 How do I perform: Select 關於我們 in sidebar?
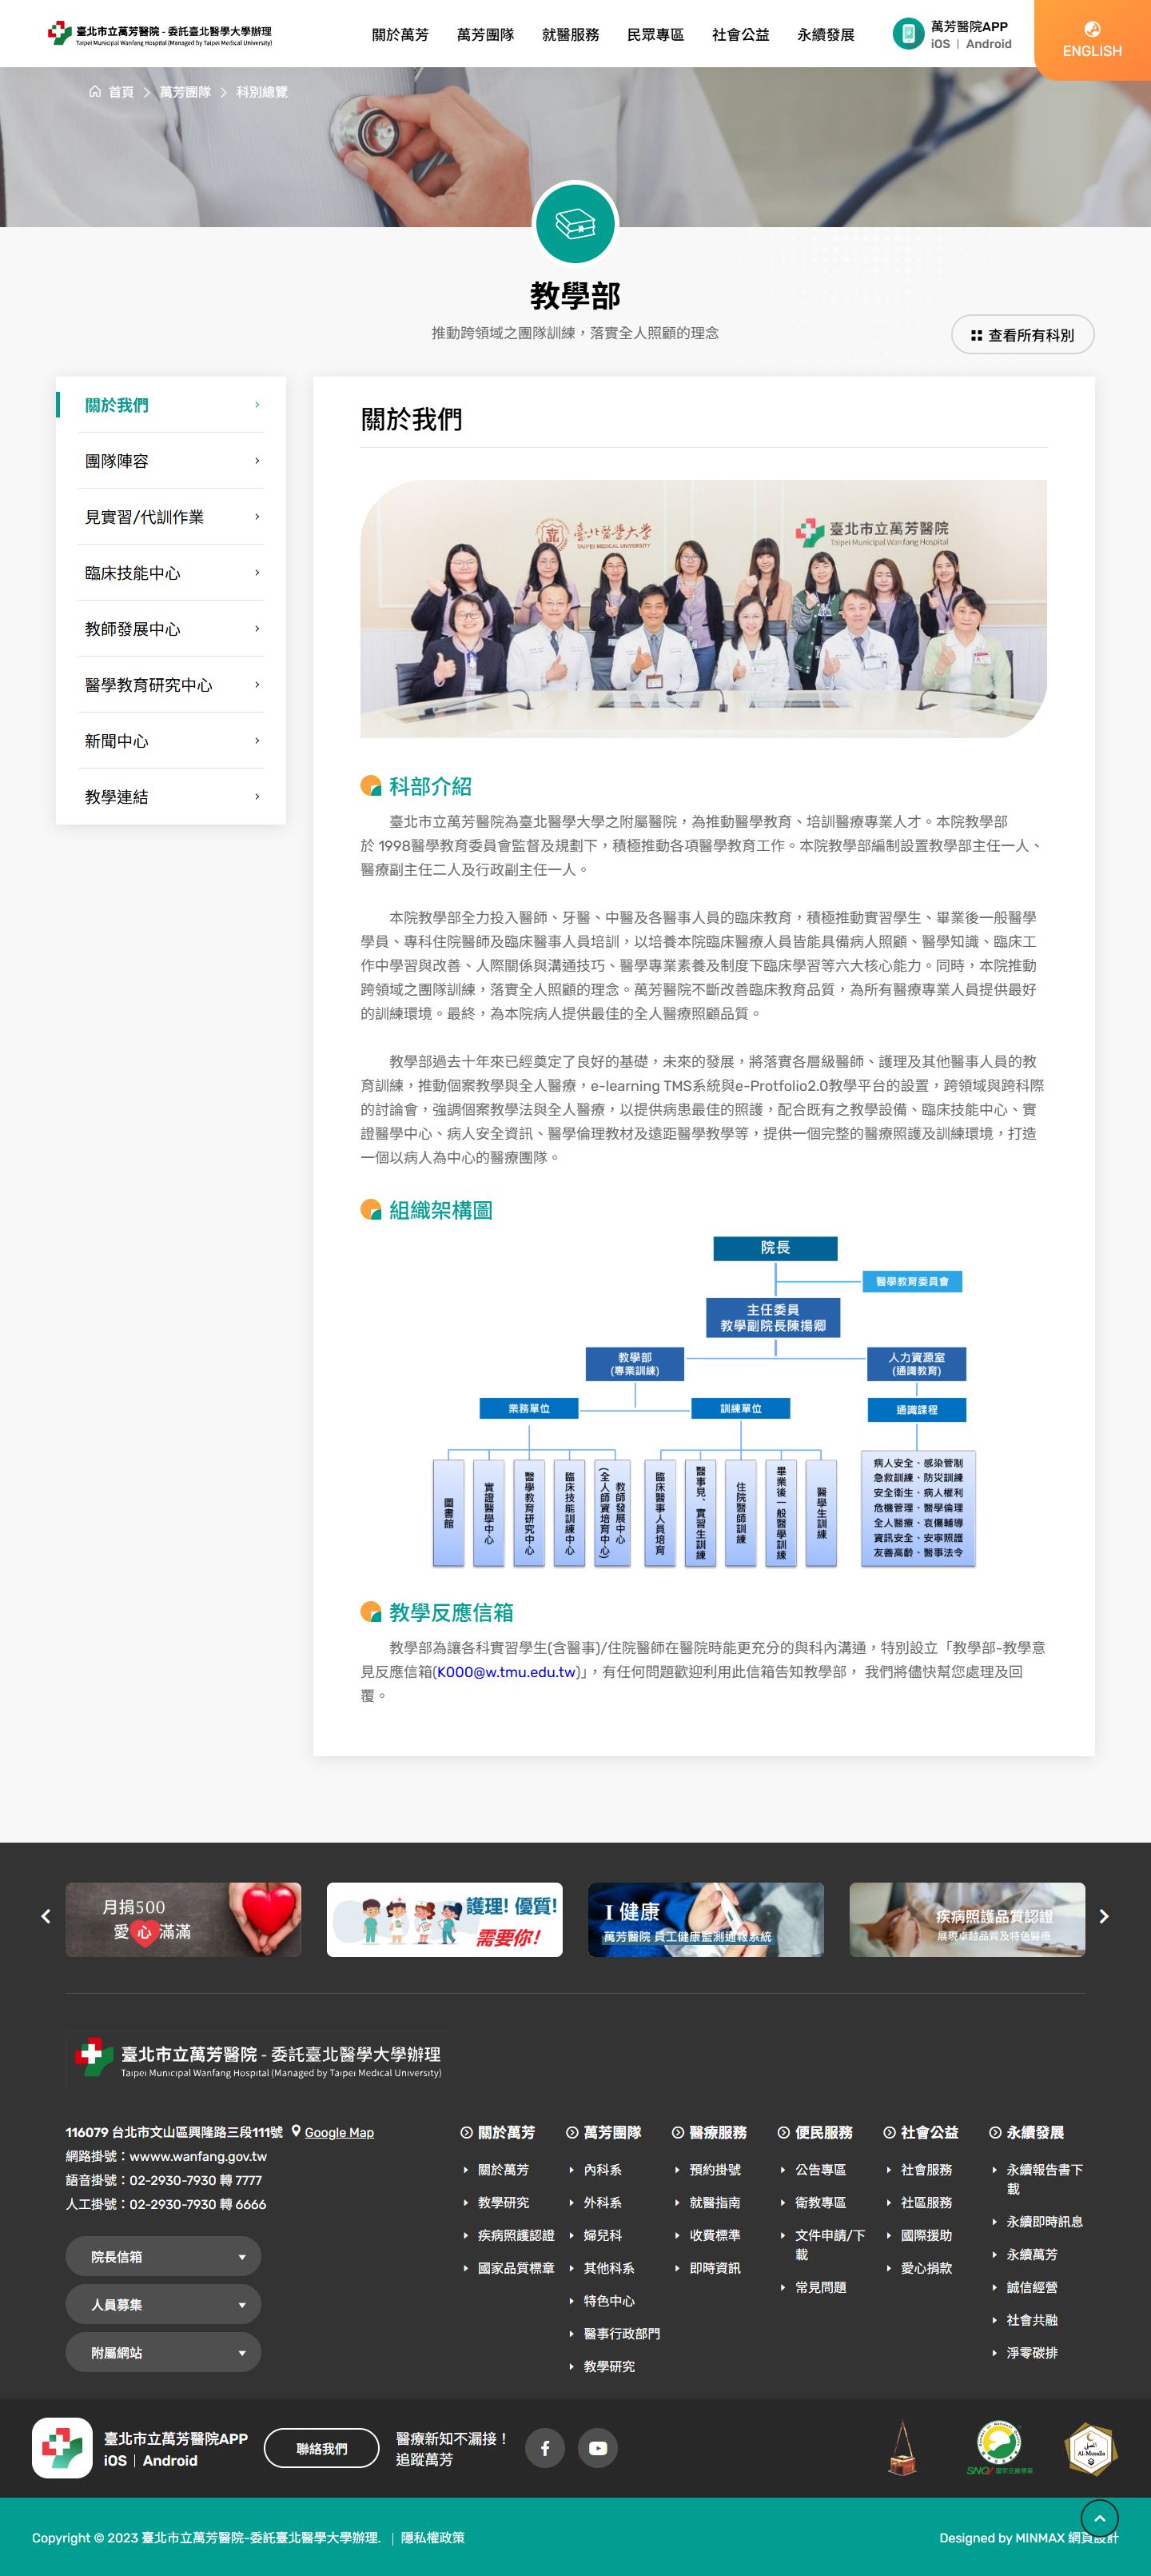(x=171, y=405)
